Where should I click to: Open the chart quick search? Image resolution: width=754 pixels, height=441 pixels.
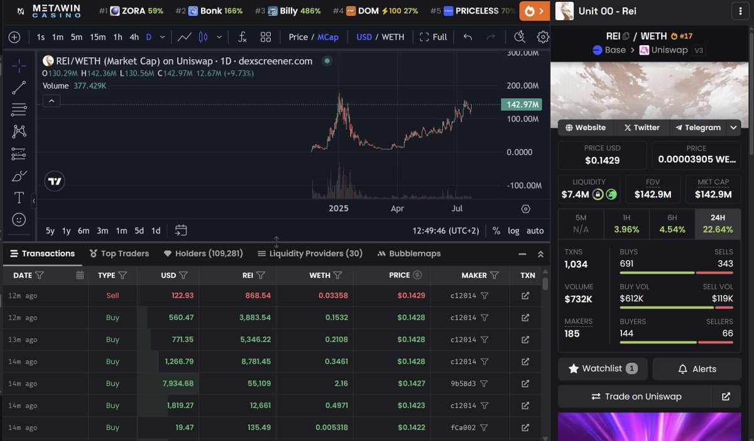click(x=519, y=37)
